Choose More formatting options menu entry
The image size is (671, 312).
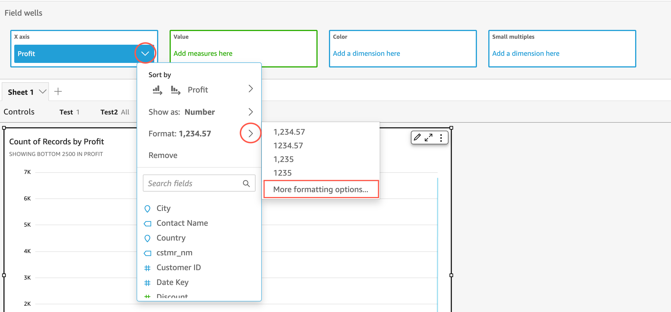coord(321,189)
